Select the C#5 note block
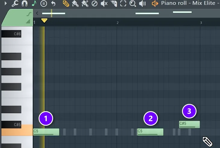The width and height of the screenshot is (220, 148). (x=190, y=124)
